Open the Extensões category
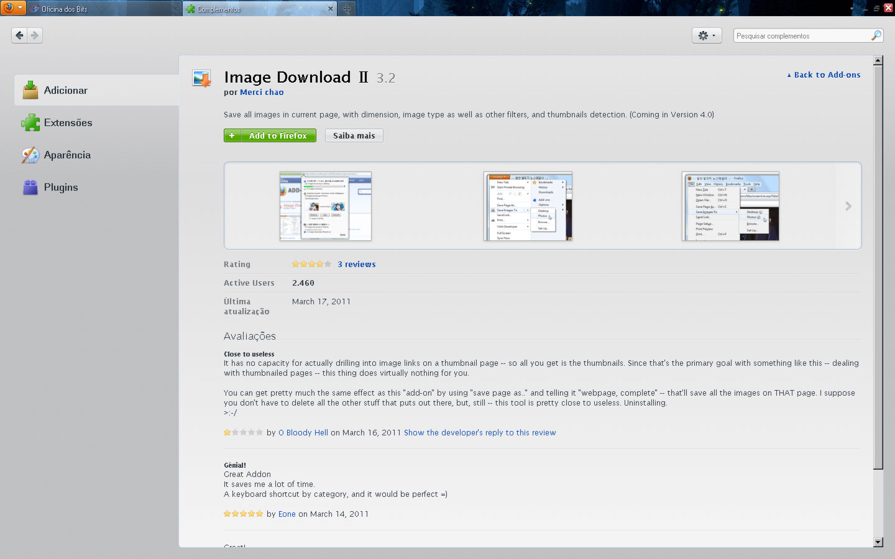The image size is (895, 559). point(68,123)
